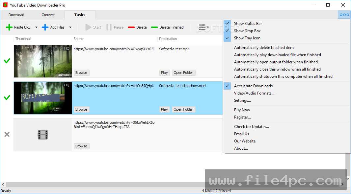The width and height of the screenshot is (351, 194).
Task: Open Folder for Softpedia test slideshow.mp4
Action: (x=183, y=109)
